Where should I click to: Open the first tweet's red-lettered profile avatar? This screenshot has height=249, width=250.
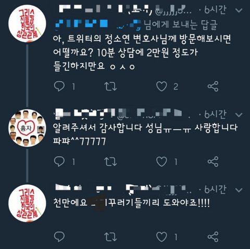(x=27, y=24)
